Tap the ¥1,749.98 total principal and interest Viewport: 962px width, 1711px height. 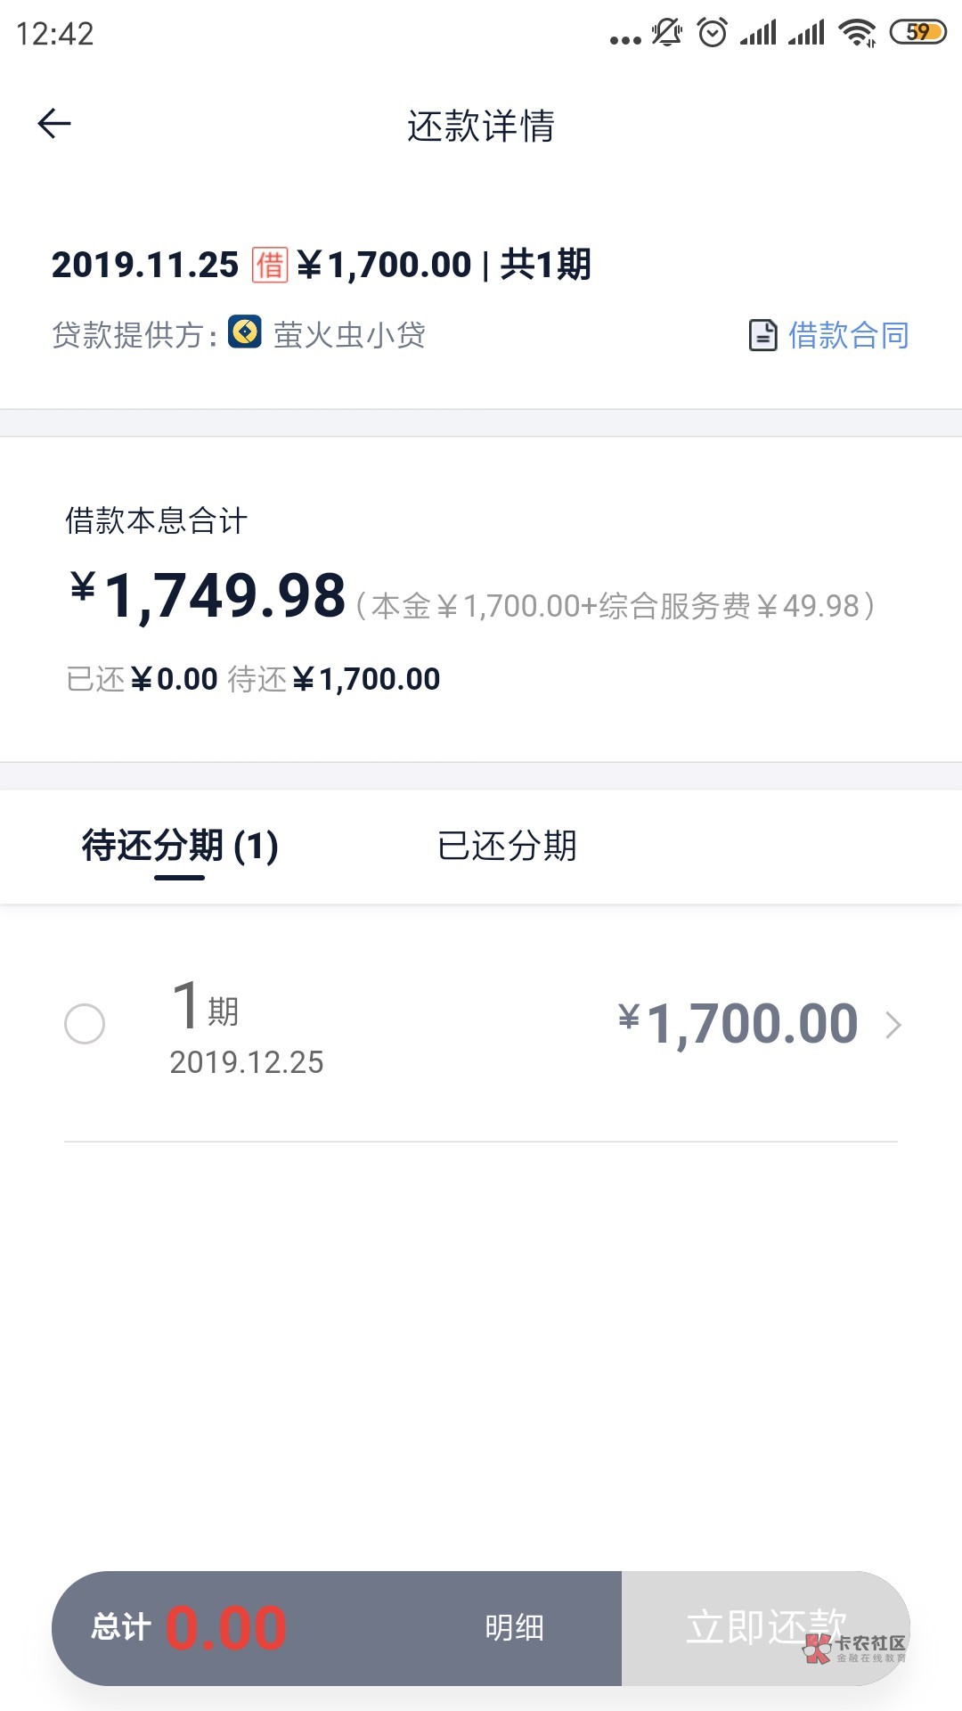pyautogui.click(x=208, y=595)
